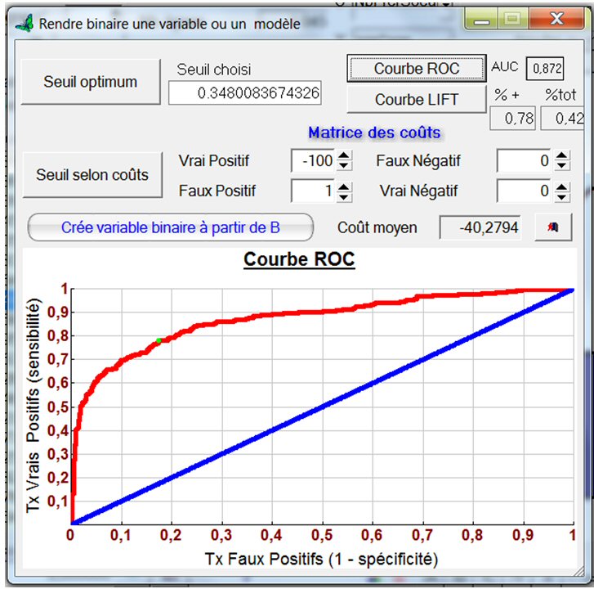Click Crée variable binaire à partir de B
This screenshot has width=594, height=598.
170,227
